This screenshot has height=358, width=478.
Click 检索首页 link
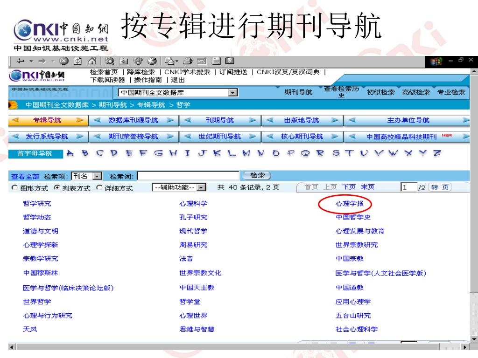pos(104,72)
